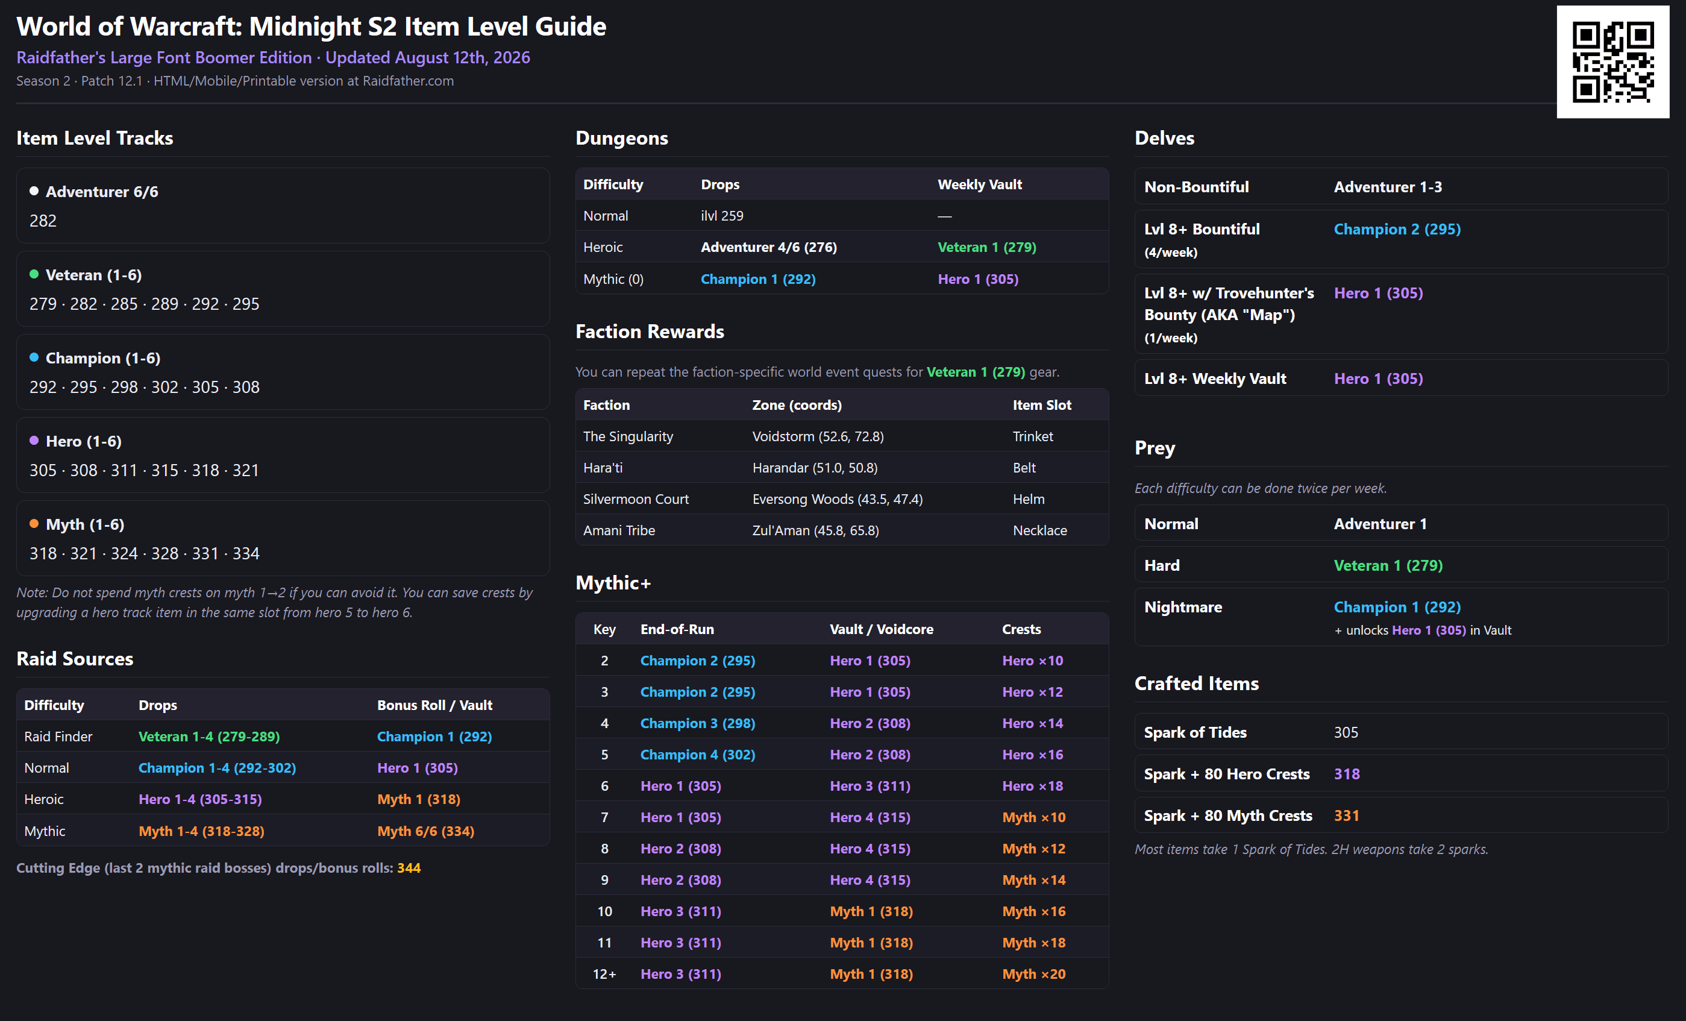Click Myth 6/6 (334) bonus roll cell

tap(425, 831)
